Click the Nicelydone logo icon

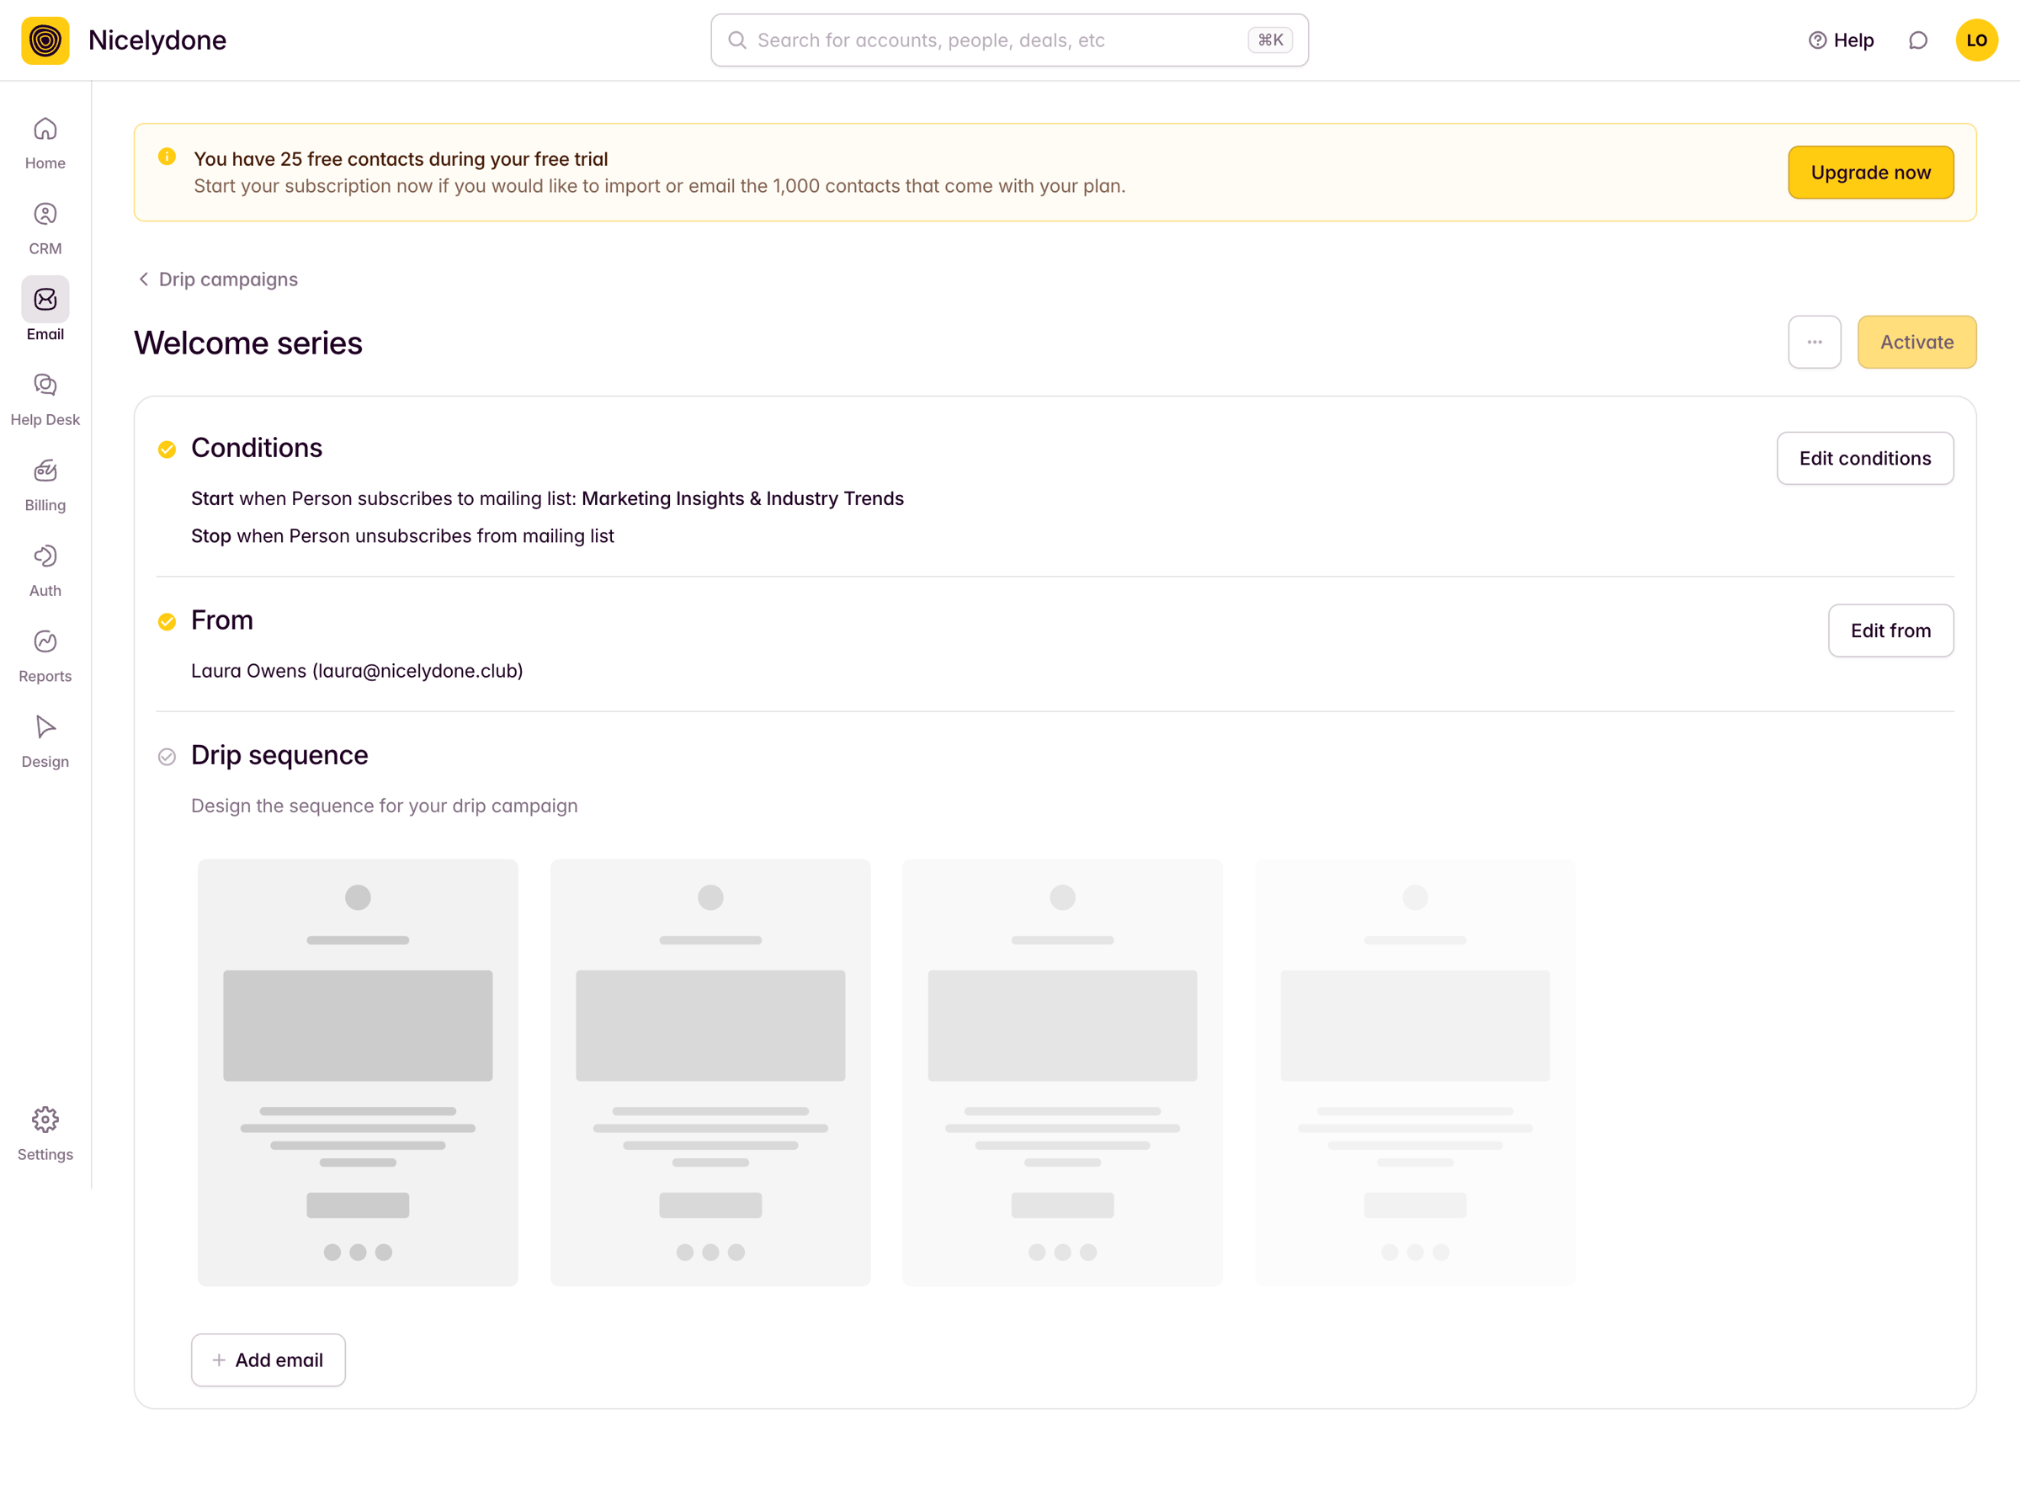point(45,40)
